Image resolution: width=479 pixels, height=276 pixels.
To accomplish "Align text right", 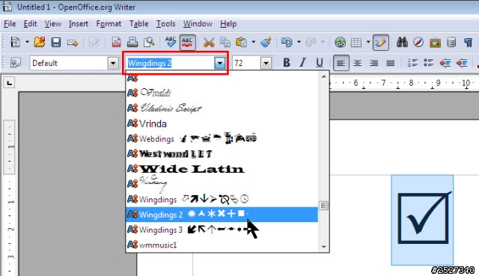I will click(374, 63).
